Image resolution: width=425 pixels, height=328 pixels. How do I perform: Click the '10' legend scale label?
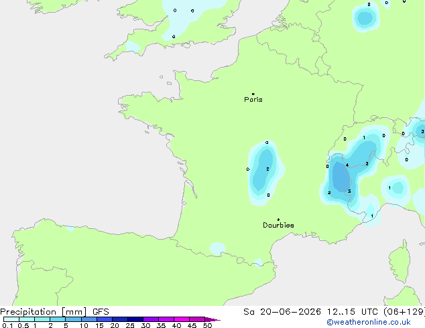[x=84, y=325]
